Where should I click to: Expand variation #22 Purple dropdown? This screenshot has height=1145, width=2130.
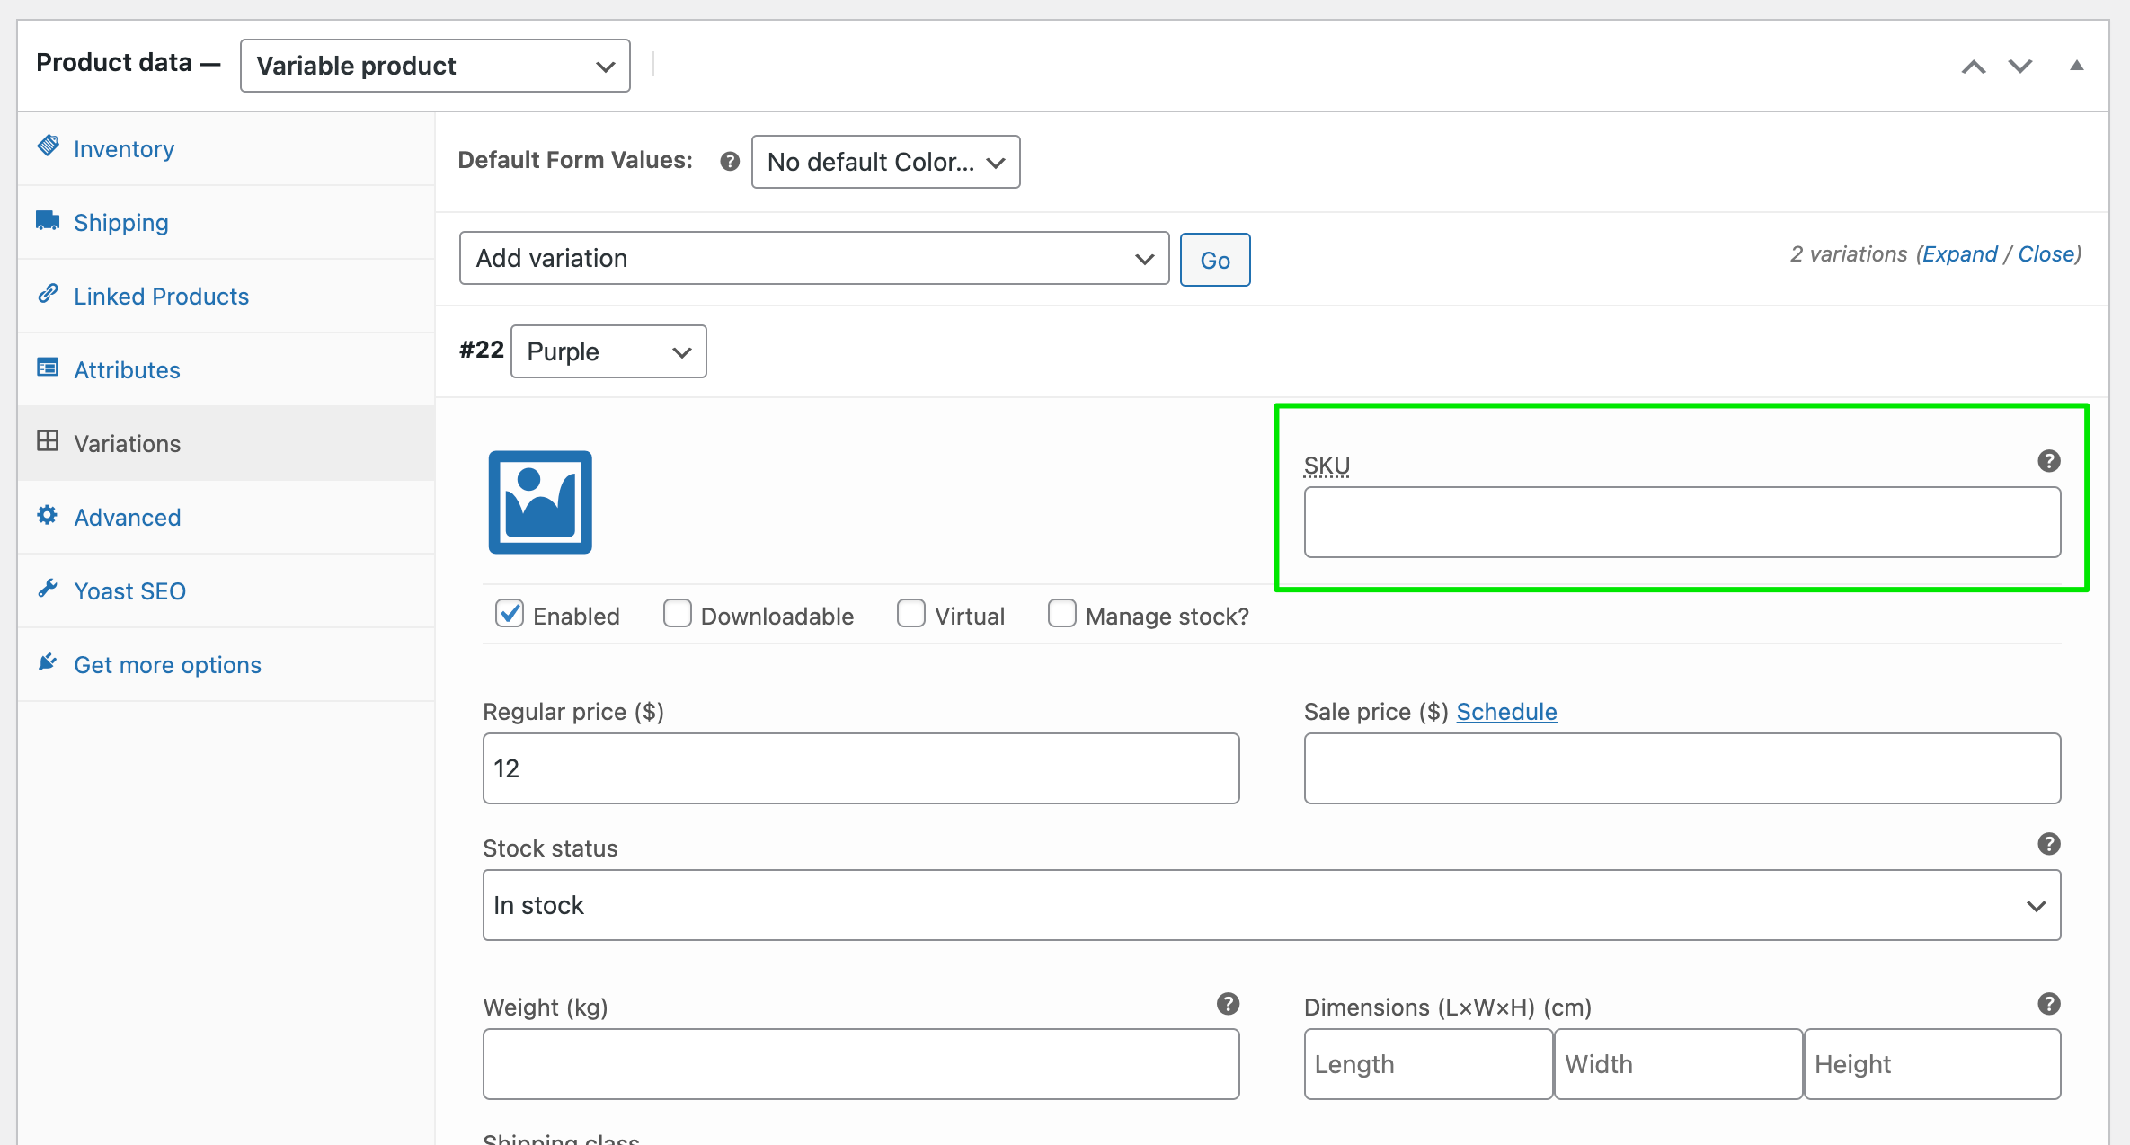[x=608, y=352]
